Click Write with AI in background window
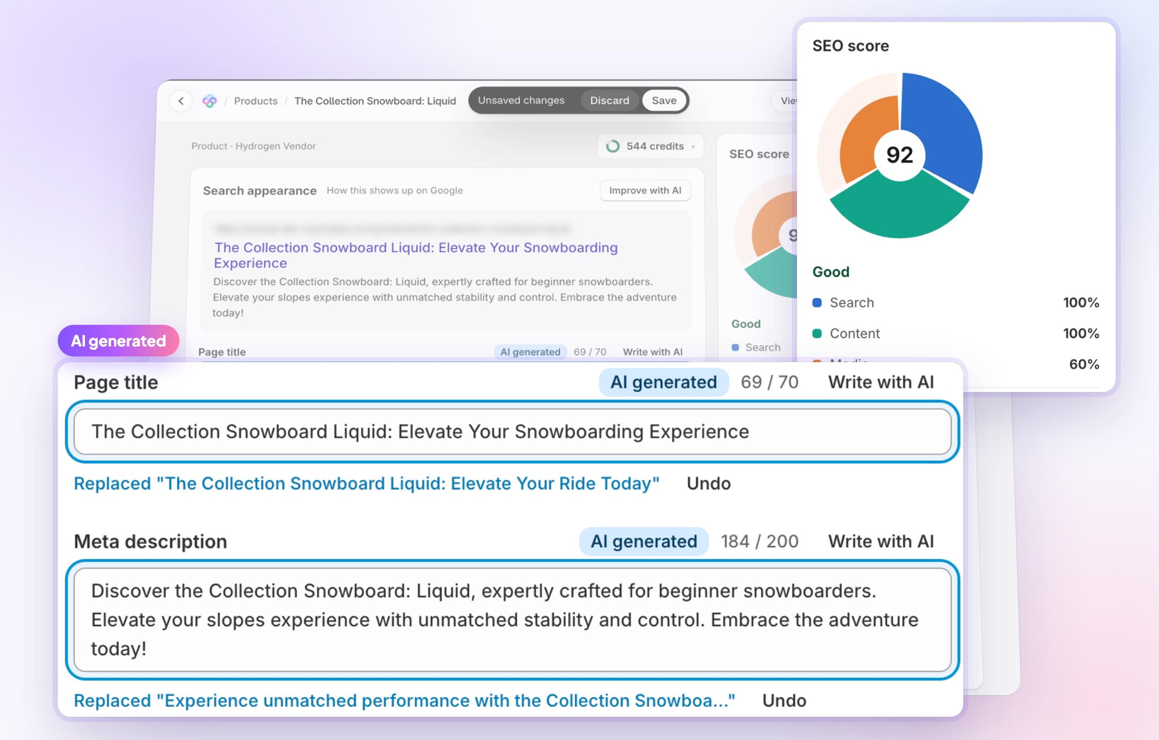Viewport: 1159px width, 740px height. pyautogui.click(x=653, y=352)
